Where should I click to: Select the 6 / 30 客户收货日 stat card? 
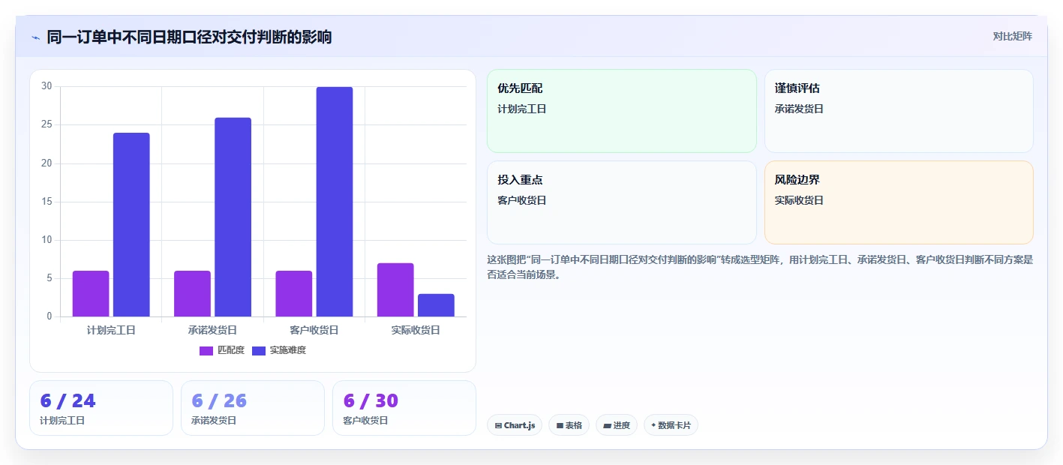tap(404, 408)
